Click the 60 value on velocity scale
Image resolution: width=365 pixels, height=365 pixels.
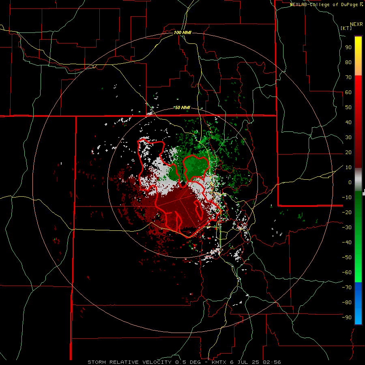348,92
